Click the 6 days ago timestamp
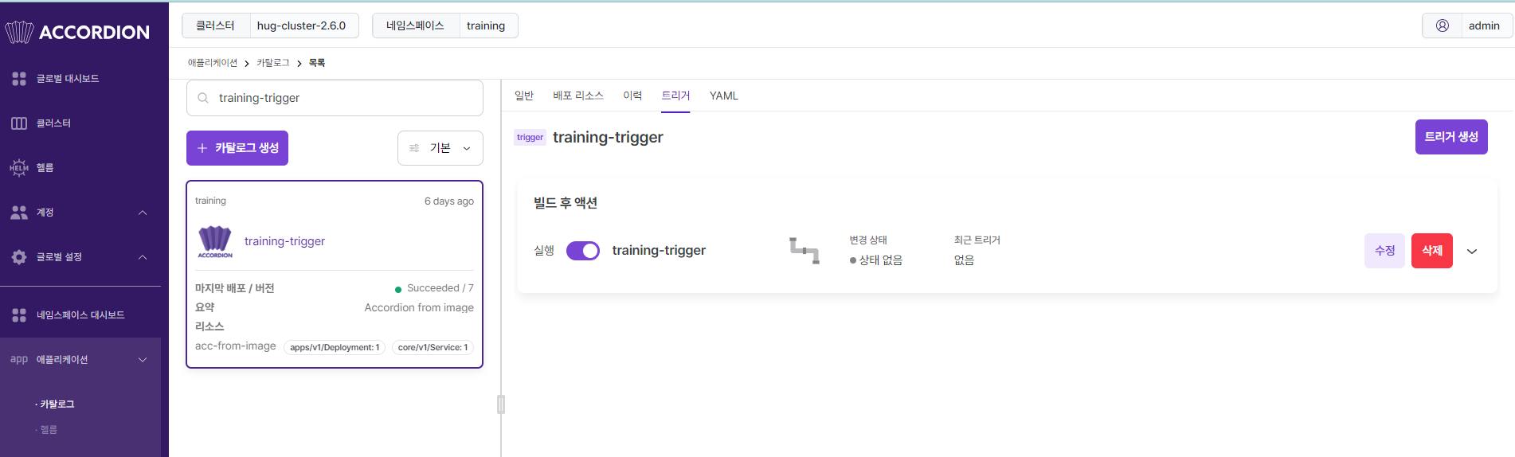The width and height of the screenshot is (1515, 457). (x=449, y=201)
